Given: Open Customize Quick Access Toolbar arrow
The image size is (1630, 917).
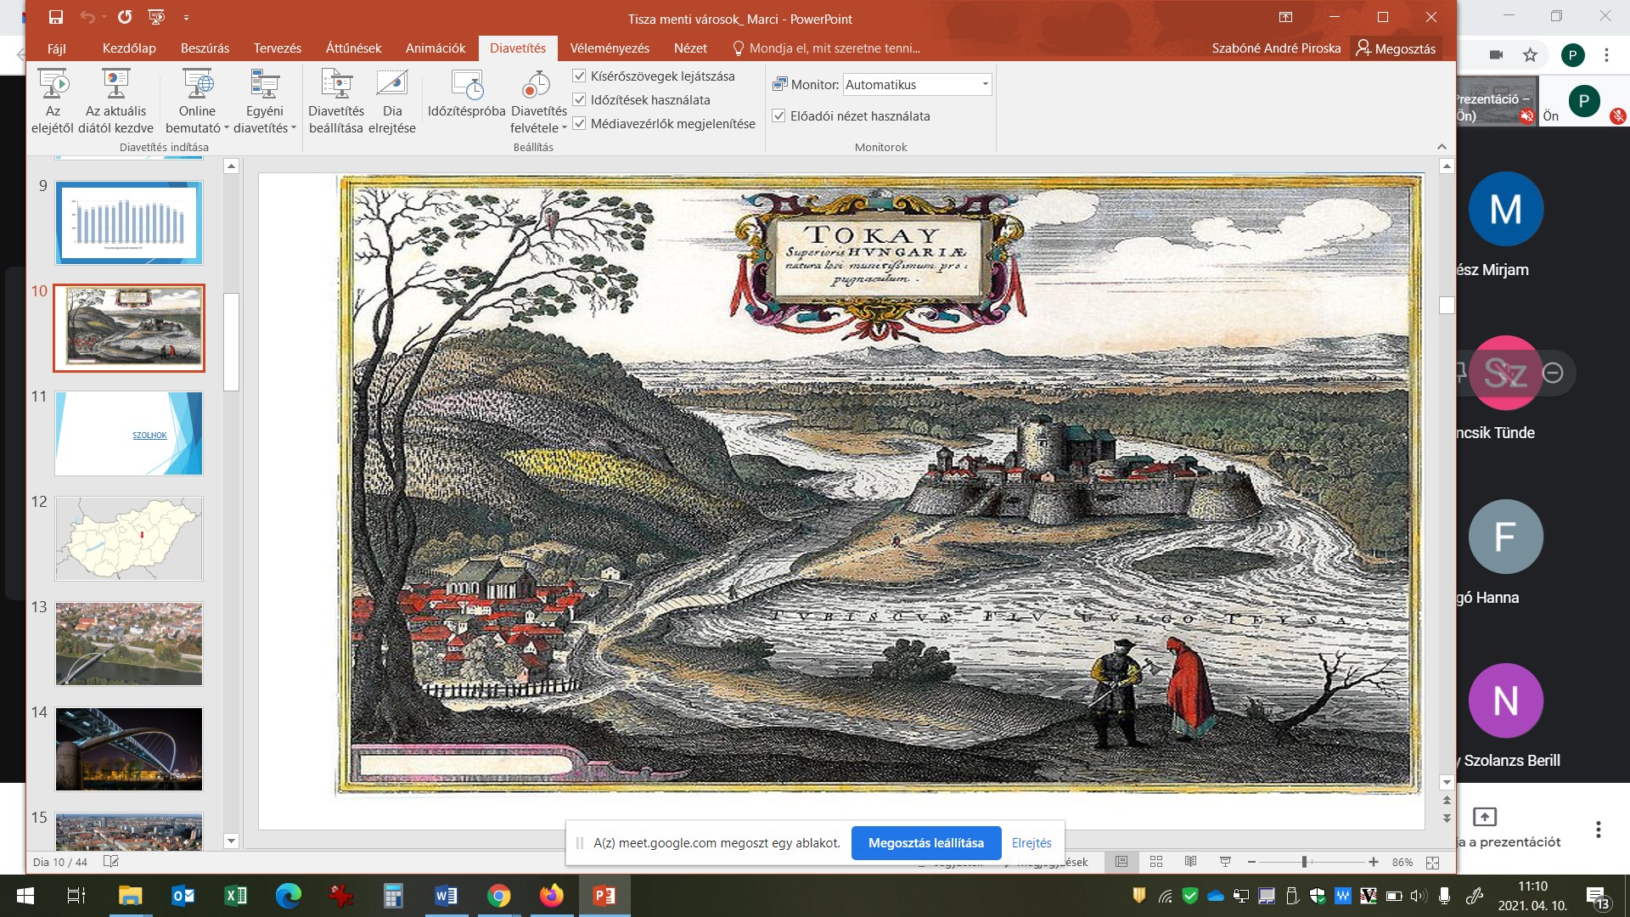Looking at the screenshot, I should [x=186, y=17].
